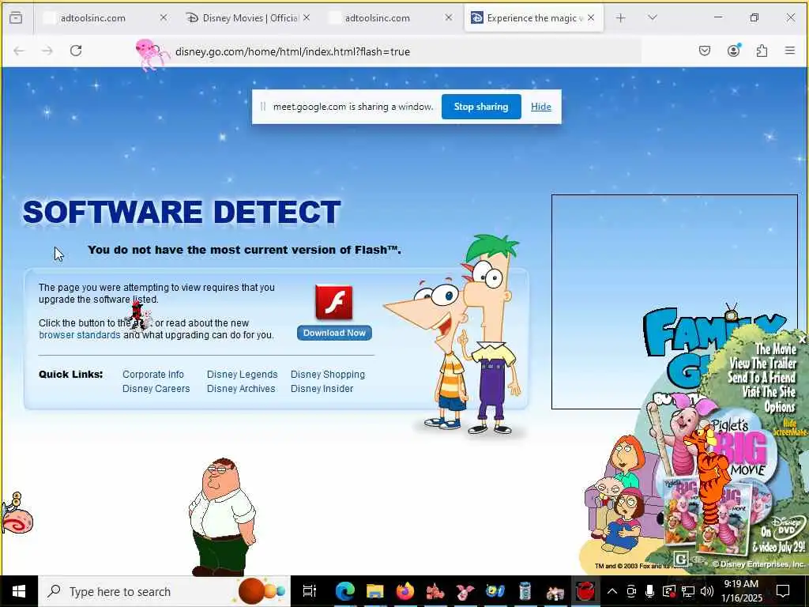Click the microphone tray icon

pyautogui.click(x=649, y=591)
